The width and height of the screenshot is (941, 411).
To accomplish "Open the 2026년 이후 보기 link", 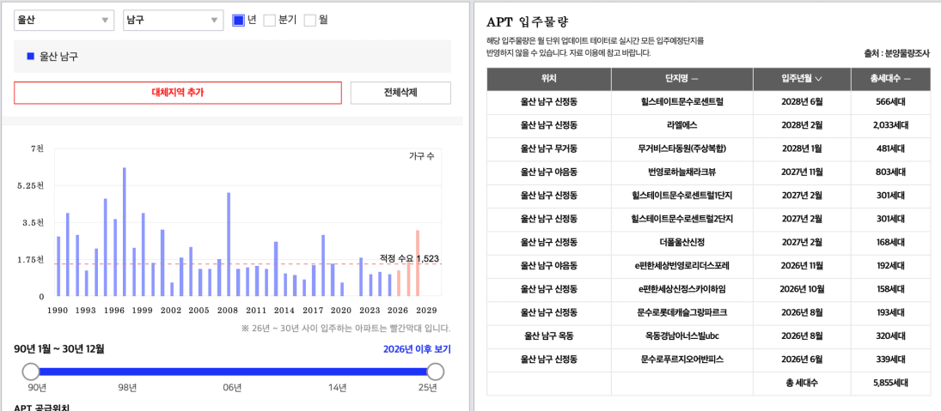I will pos(417,349).
